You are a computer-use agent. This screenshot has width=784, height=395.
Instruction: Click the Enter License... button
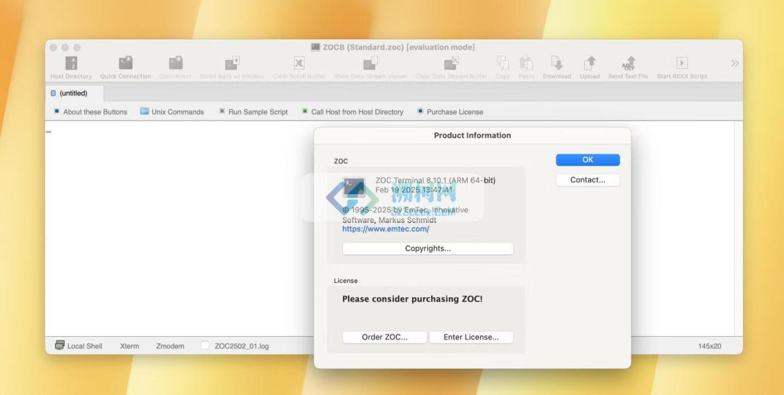coord(471,337)
